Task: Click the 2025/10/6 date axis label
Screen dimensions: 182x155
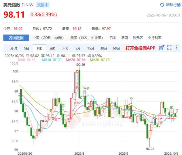Action: coord(171,153)
